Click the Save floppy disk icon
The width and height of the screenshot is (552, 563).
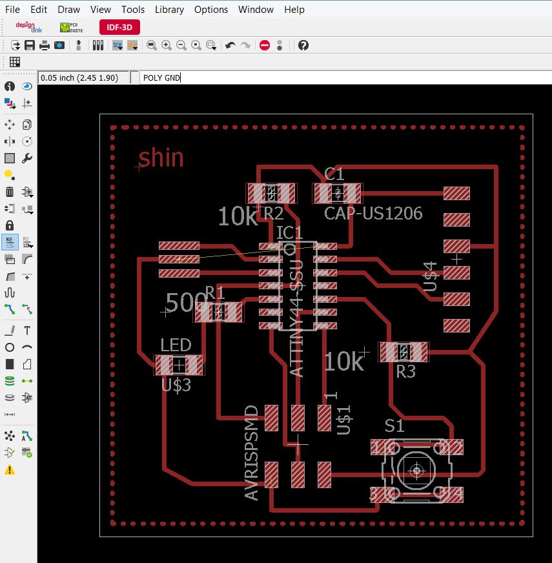[30, 45]
